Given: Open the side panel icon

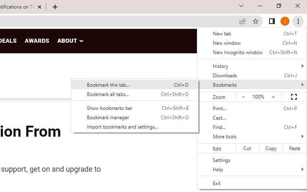Looking at the screenshot, I should 272,21.
